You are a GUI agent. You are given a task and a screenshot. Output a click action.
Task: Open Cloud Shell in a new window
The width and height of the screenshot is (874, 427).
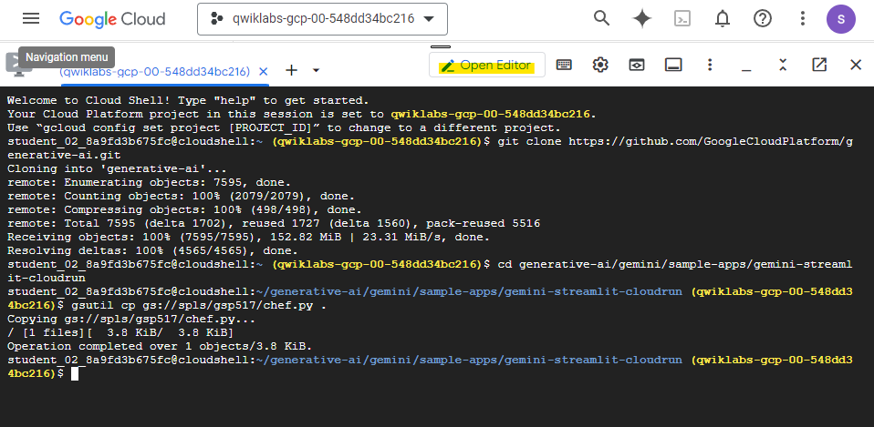point(819,65)
